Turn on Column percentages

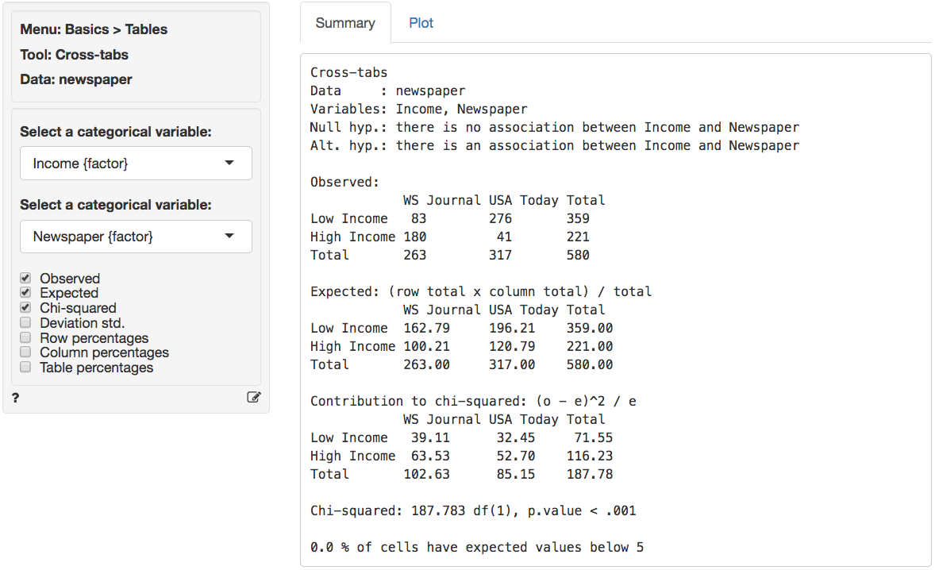click(x=25, y=352)
